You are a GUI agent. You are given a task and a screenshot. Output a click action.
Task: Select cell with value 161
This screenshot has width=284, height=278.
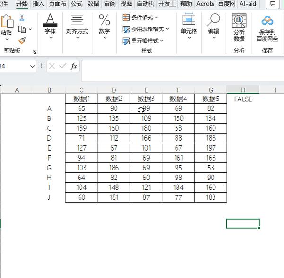(x=178, y=158)
